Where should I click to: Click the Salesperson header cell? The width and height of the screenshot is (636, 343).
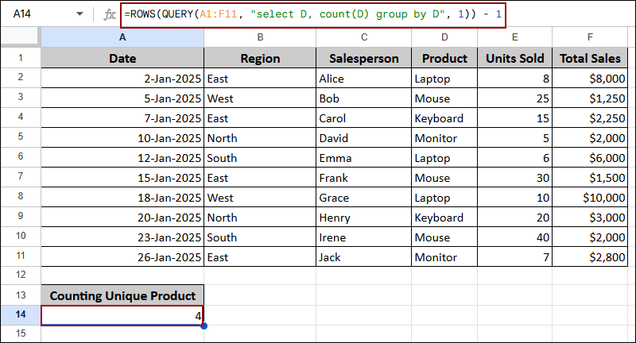[x=364, y=58]
